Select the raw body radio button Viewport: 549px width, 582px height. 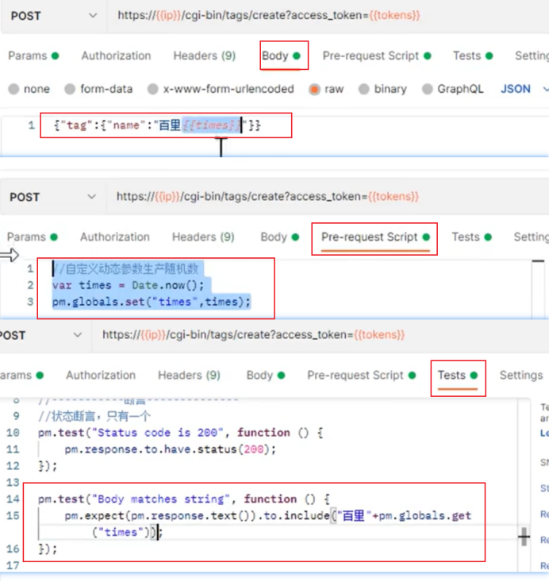point(314,89)
